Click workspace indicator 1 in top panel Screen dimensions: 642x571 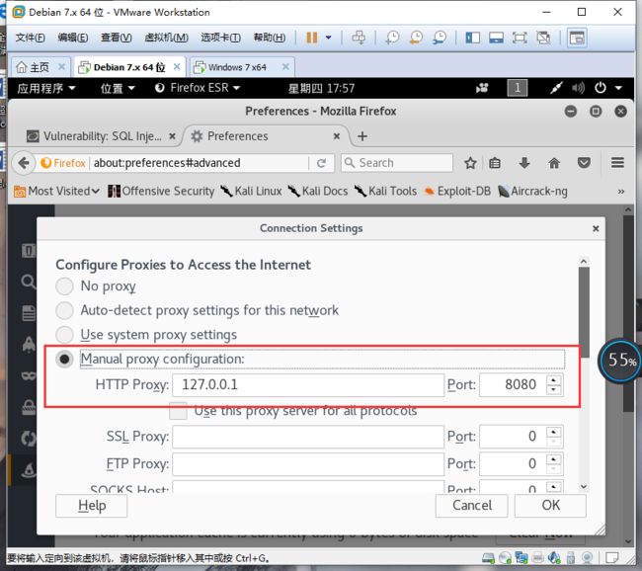(518, 88)
